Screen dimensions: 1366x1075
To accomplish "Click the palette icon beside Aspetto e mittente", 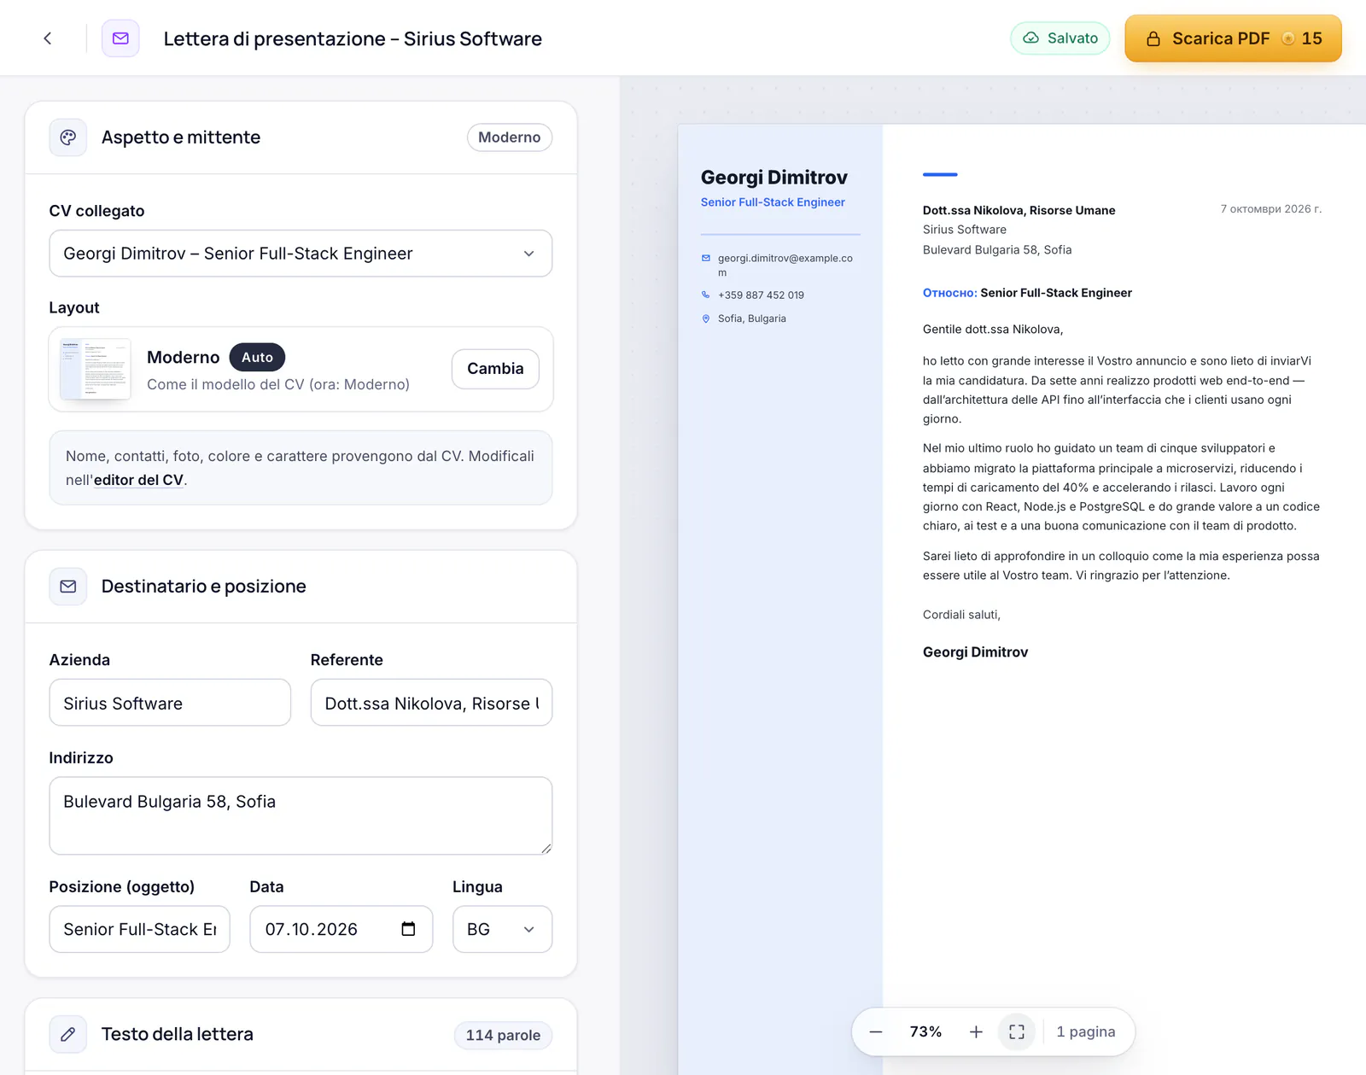I will [x=68, y=137].
